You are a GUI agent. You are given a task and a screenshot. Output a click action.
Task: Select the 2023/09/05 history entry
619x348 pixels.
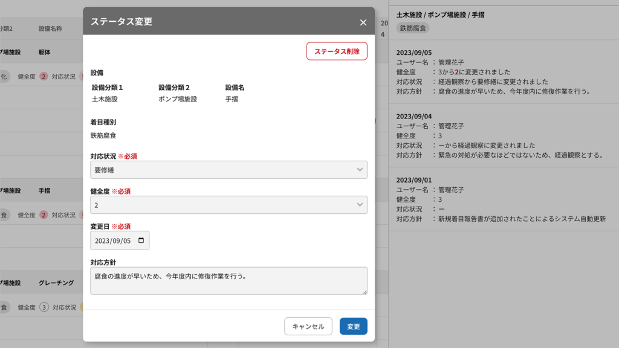(x=504, y=72)
